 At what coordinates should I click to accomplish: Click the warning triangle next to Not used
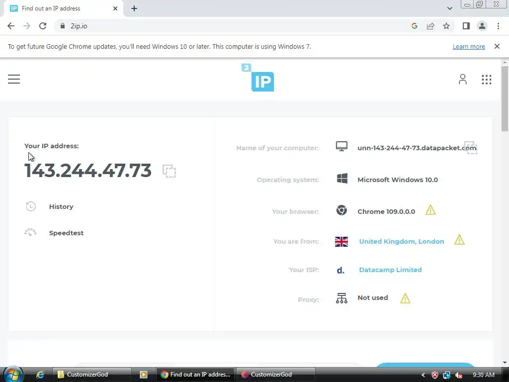coord(405,298)
